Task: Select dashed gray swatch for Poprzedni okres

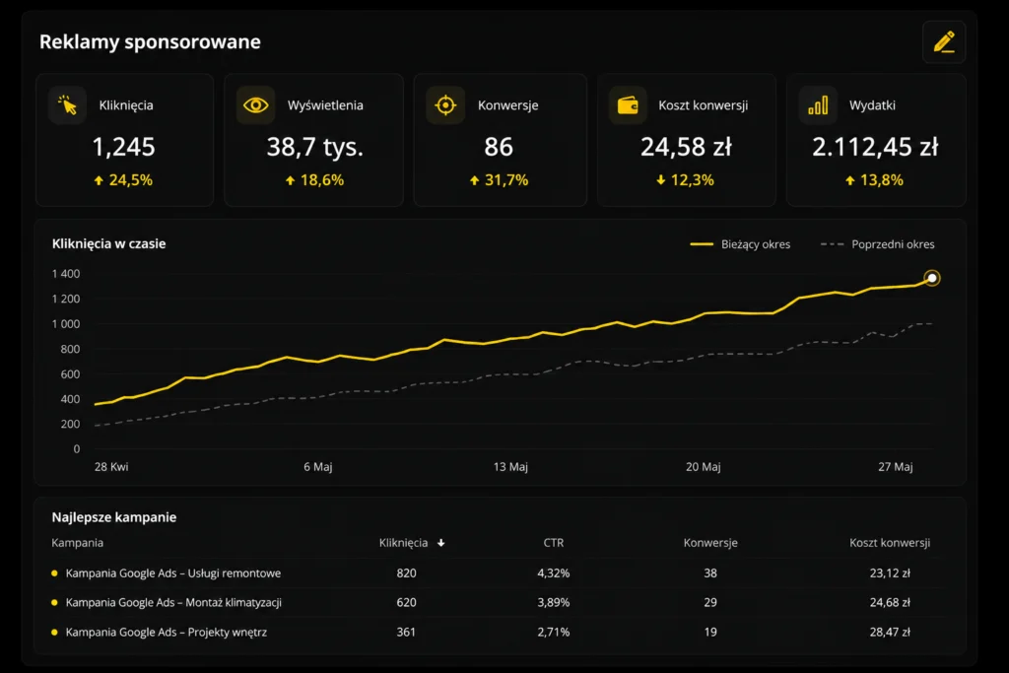Action: coord(832,244)
